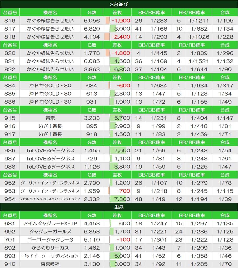Click G数 value 6,853 for machine 692

(92, 232)
